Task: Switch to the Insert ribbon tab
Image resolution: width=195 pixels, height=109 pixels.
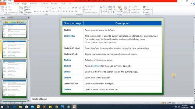Action: 17,4
